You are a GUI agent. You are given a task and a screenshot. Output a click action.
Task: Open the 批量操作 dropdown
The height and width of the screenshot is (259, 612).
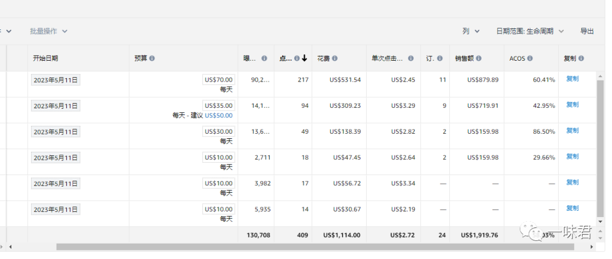pyautogui.click(x=49, y=31)
